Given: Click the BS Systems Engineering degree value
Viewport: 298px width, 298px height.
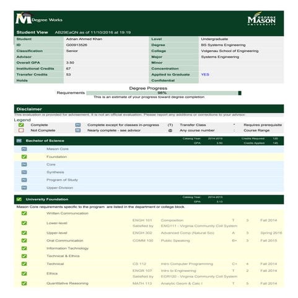Looking at the screenshot, I should (223, 45).
